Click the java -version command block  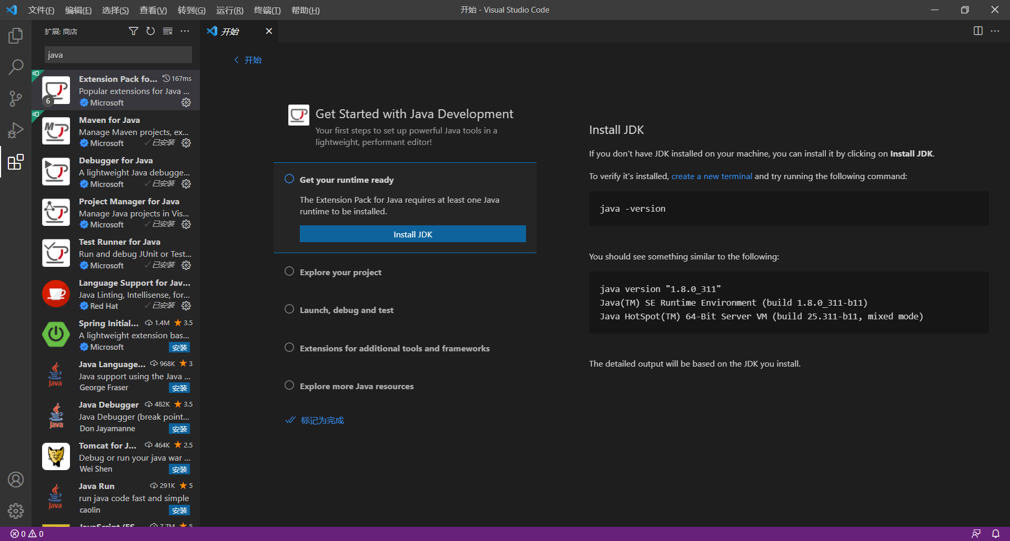tap(789, 209)
